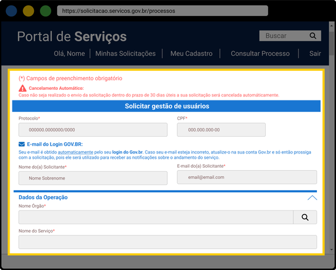Click the CPF input field
This screenshot has width=336, height=270.
[x=221, y=130]
